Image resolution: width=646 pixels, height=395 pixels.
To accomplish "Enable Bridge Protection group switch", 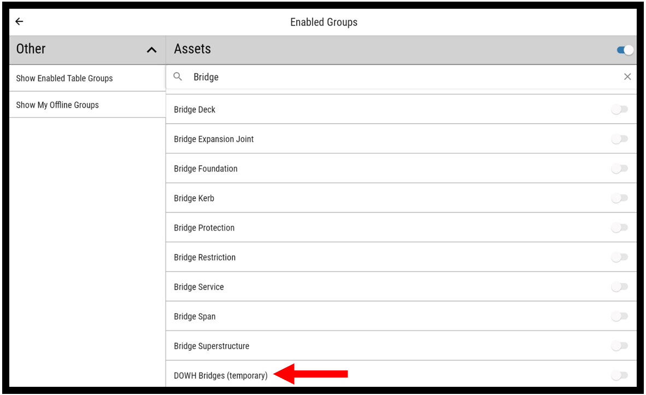I will (x=619, y=228).
